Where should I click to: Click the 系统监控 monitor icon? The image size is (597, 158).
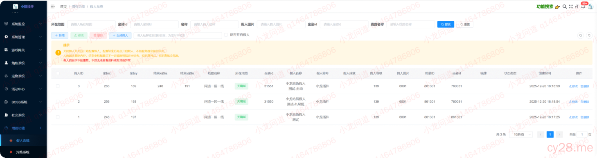click(x=6, y=24)
